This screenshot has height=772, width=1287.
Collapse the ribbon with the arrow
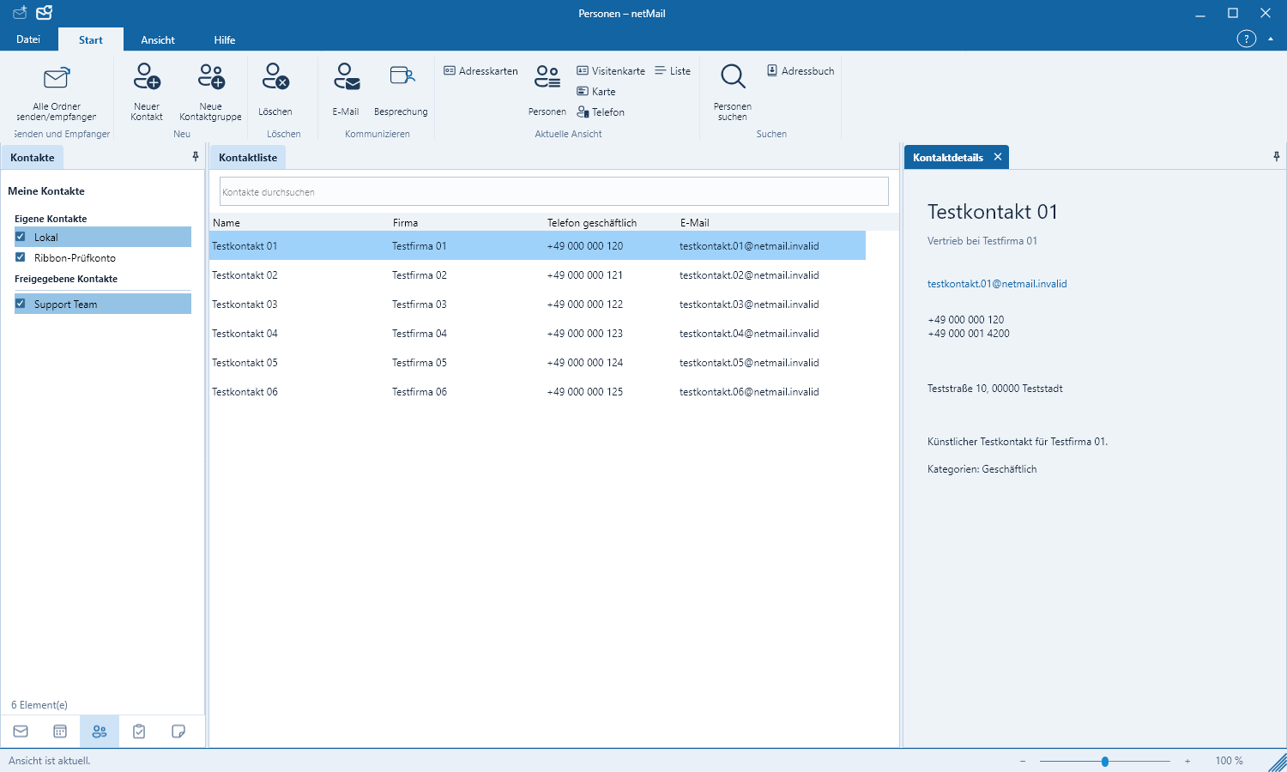point(1271,39)
